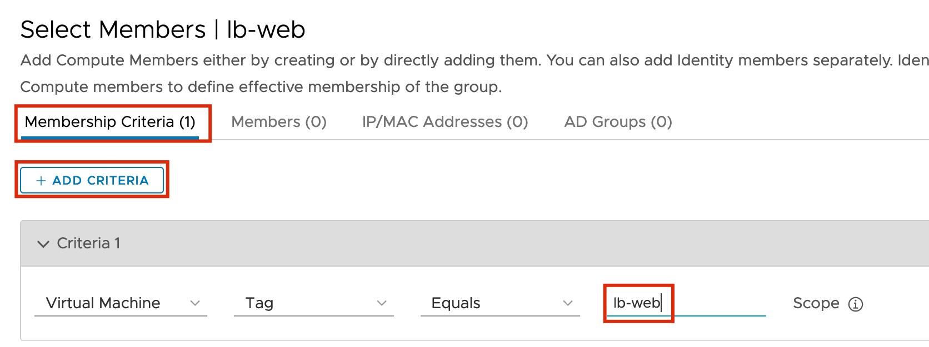Click the Tag dropdown chevron arrow
Image resolution: width=929 pixels, height=347 pixels.
point(382,303)
